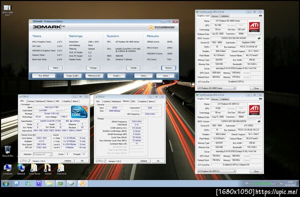Open the Windows Explorer taskbar icon

coord(49,184)
